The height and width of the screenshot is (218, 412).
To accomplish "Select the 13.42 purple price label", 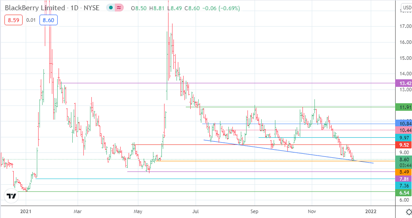I will pos(404,84).
